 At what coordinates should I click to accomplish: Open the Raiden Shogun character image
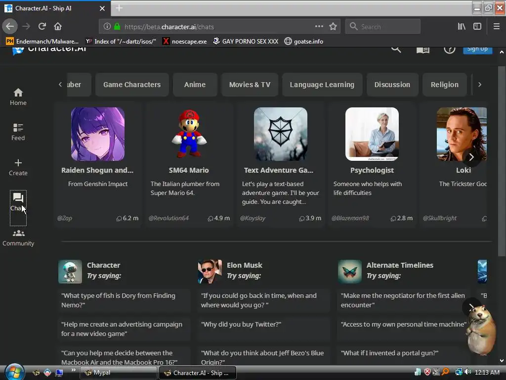(x=97, y=134)
